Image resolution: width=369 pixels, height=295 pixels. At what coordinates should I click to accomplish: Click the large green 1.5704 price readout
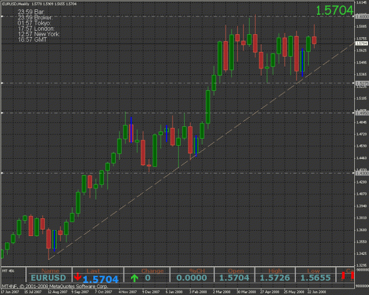(x=334, y=11)
